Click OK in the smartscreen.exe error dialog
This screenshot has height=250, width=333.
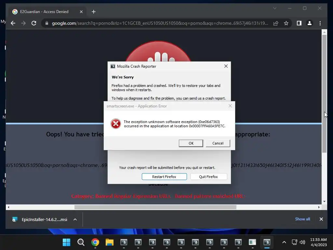pos(191,143)
